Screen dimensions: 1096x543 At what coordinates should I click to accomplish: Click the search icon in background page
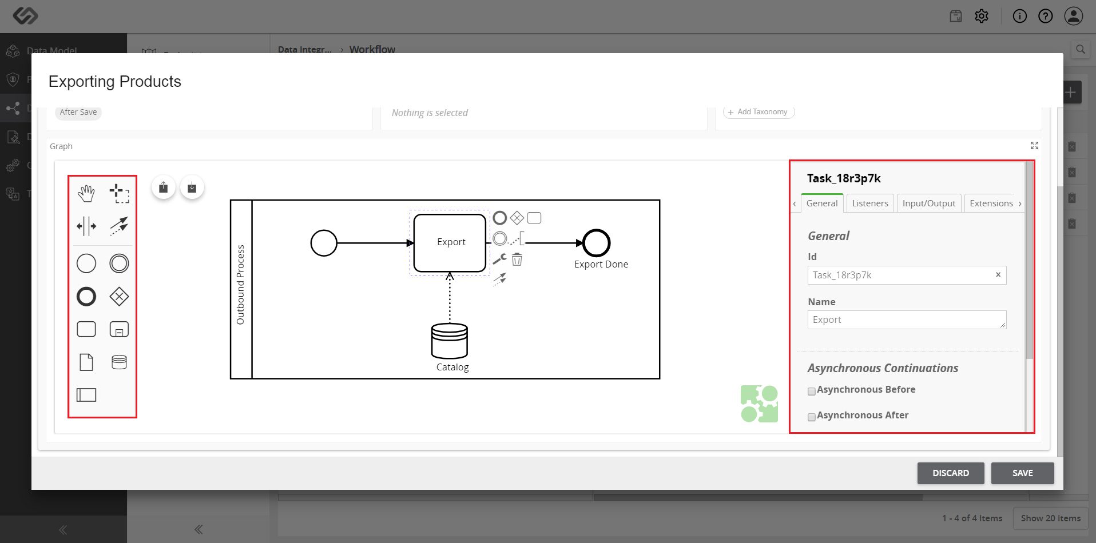(1081, 49)
